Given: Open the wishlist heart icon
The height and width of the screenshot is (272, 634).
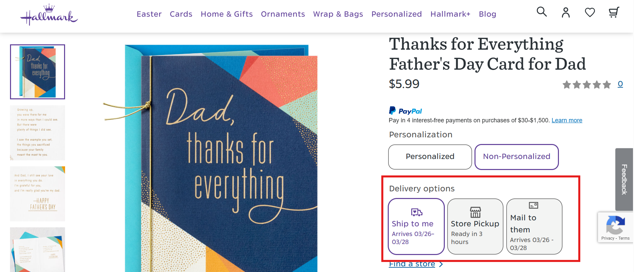Looking at the screenshot, I should pos(590,13).
